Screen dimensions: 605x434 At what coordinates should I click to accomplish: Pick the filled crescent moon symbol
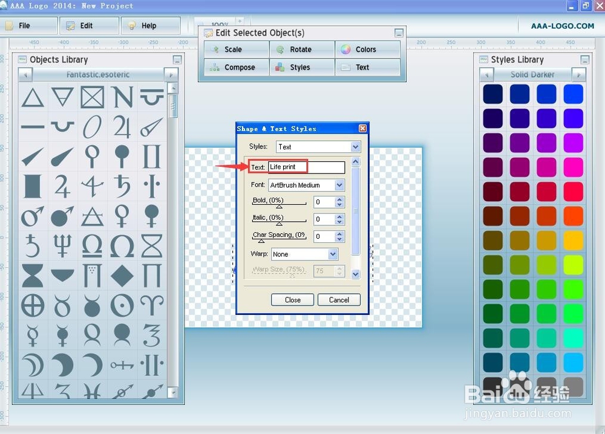pyautogui.click(x=62, y=365)
